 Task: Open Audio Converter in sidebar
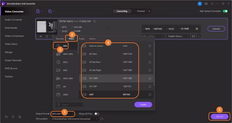13,20
